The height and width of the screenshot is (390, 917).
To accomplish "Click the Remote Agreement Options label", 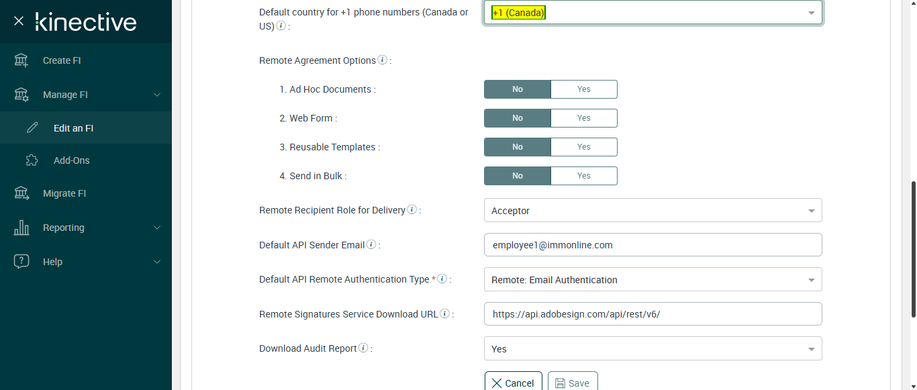I will (318, 60).
